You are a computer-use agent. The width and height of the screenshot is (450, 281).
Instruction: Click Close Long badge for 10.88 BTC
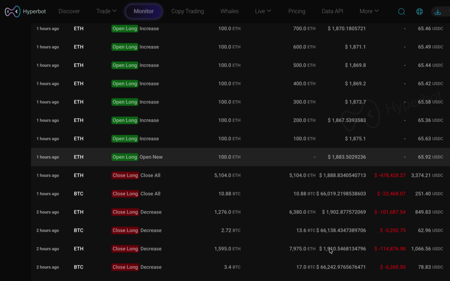pyautogui.click(x=125, y=194)
